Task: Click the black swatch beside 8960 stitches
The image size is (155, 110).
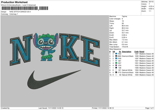Action: tap(116, 56)
